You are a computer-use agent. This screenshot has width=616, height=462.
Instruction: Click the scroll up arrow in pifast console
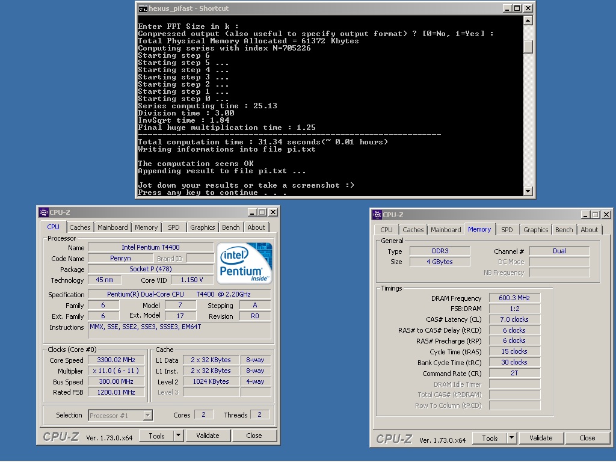point(528,20)
